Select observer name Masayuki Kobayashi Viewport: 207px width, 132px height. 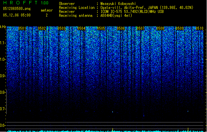[118, 4]
